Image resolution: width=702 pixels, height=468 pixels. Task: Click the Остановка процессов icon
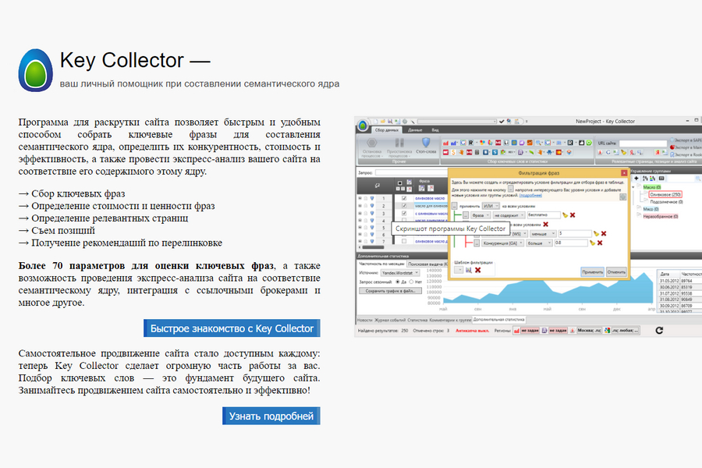372,143
